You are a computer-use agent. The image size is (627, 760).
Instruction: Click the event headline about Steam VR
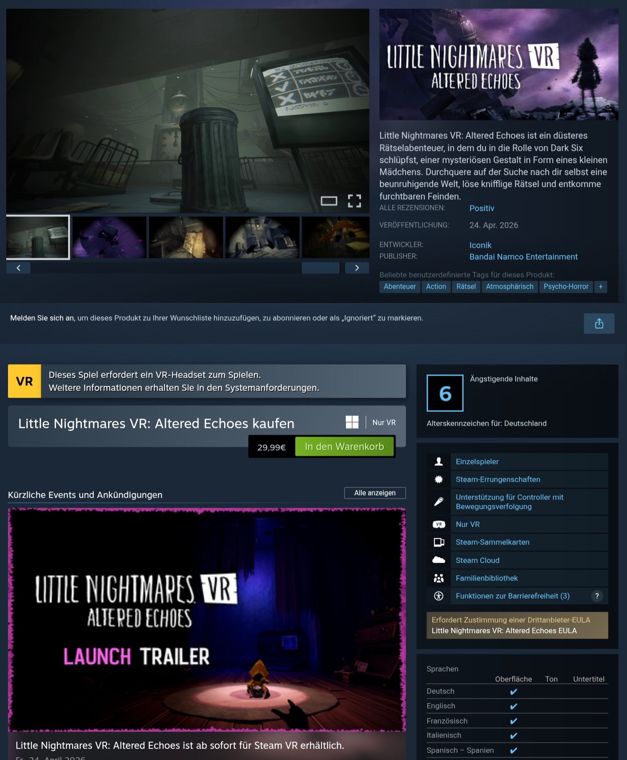180,745
